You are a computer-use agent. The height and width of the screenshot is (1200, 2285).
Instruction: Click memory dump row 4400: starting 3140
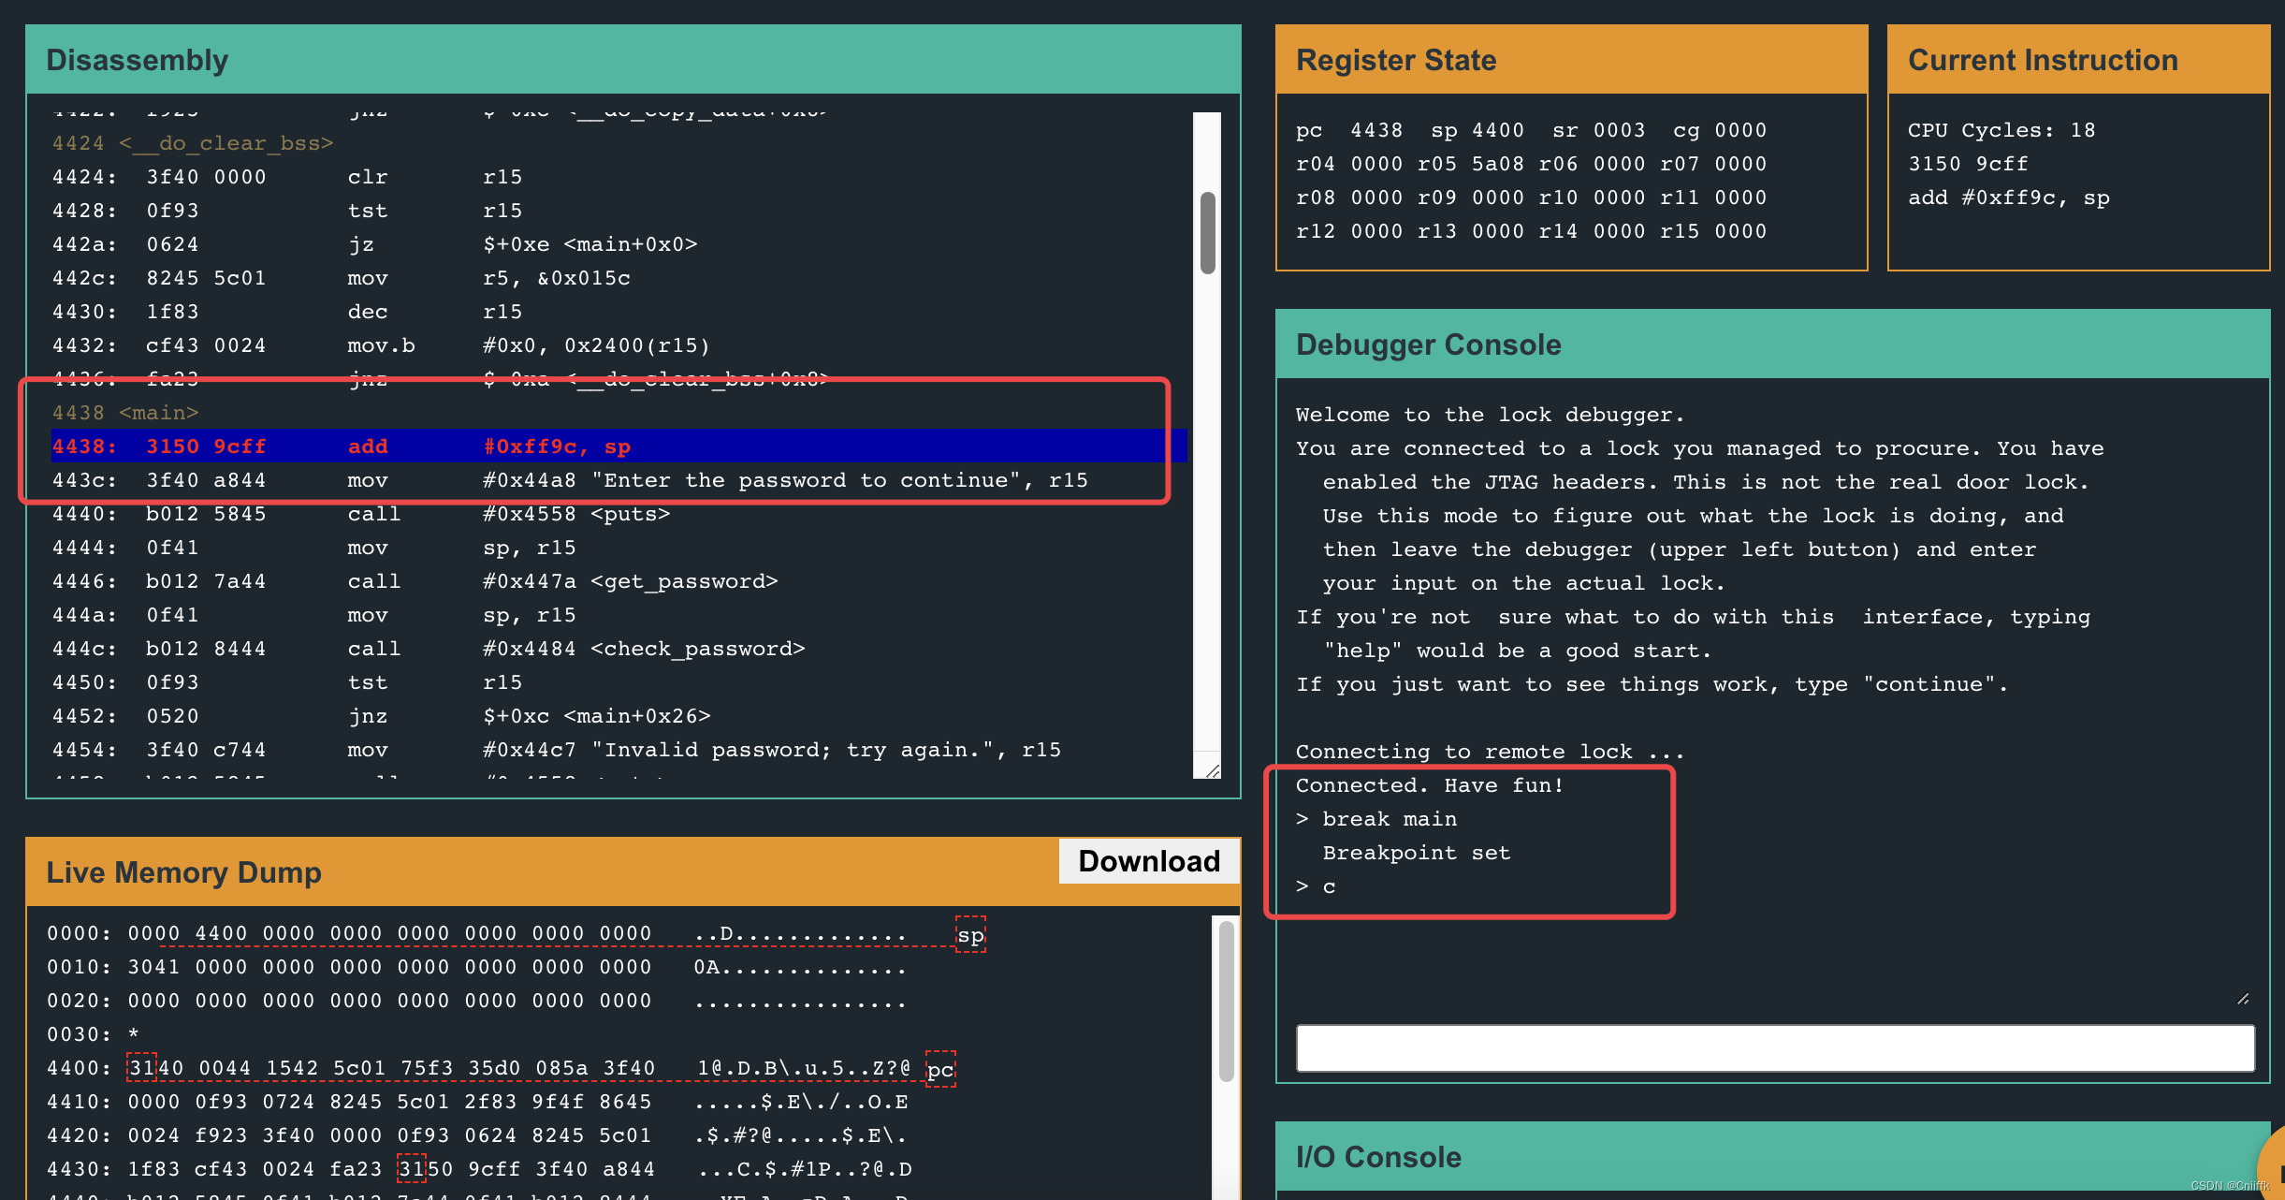(x=479, y=1069)
